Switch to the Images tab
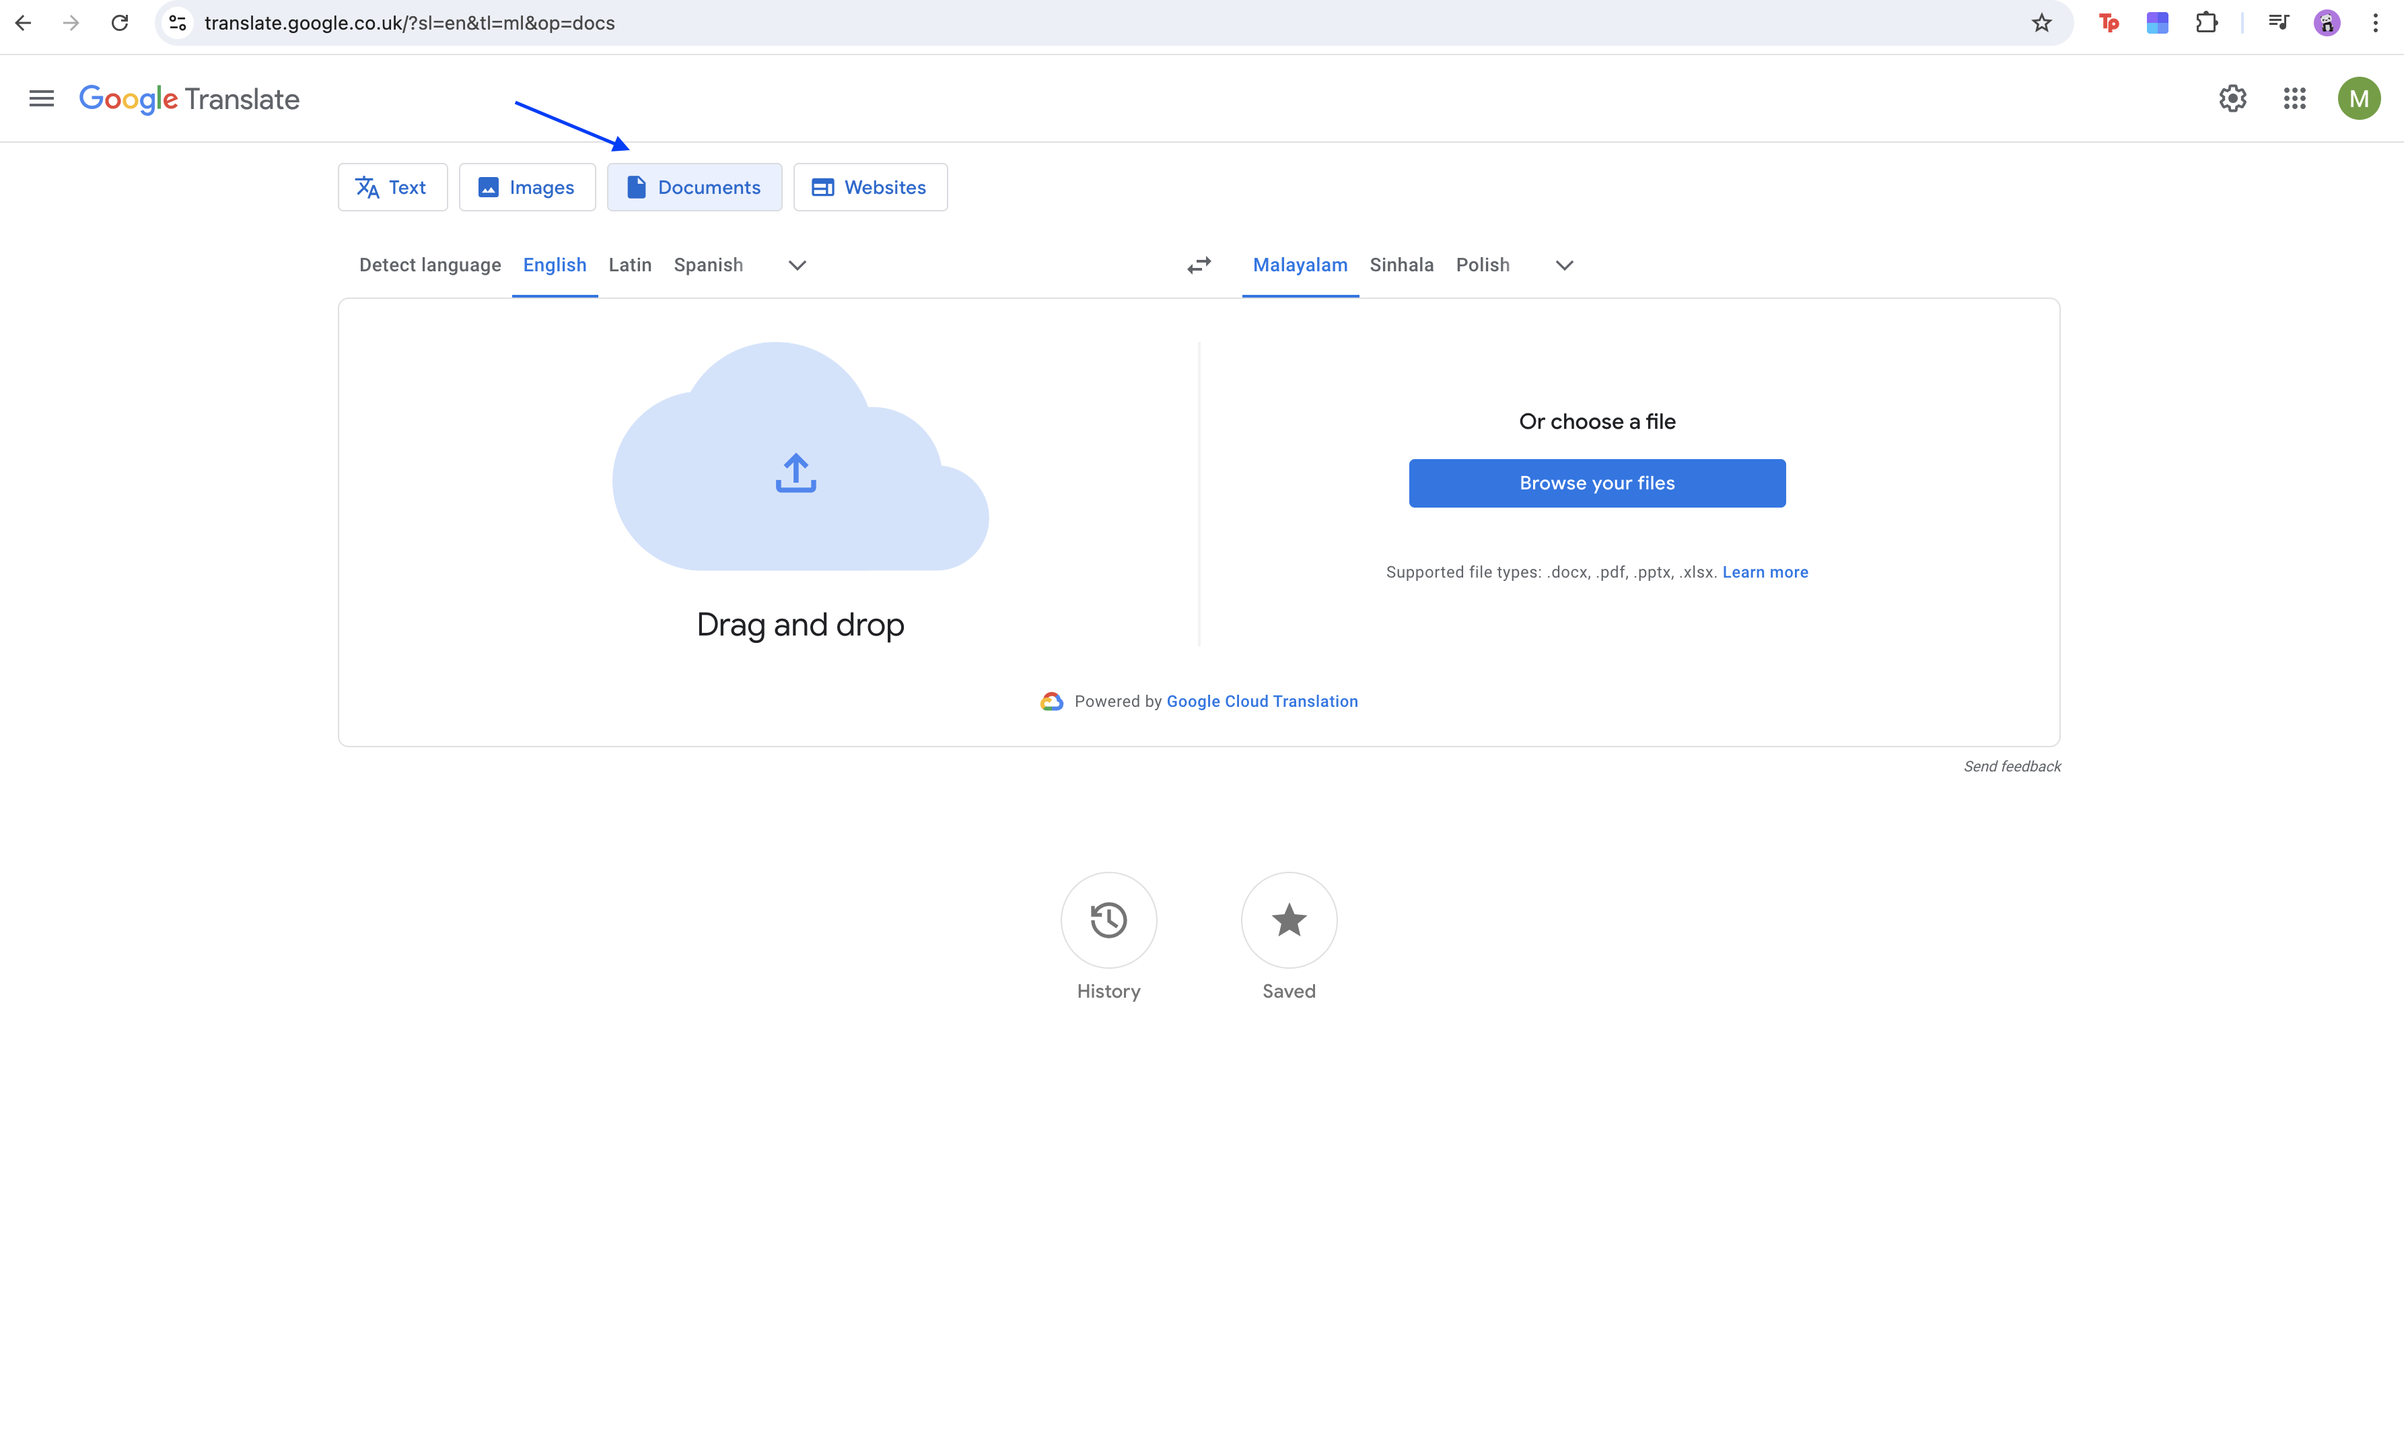Viewport: 2404px width, 1442px height. point(528,186)
